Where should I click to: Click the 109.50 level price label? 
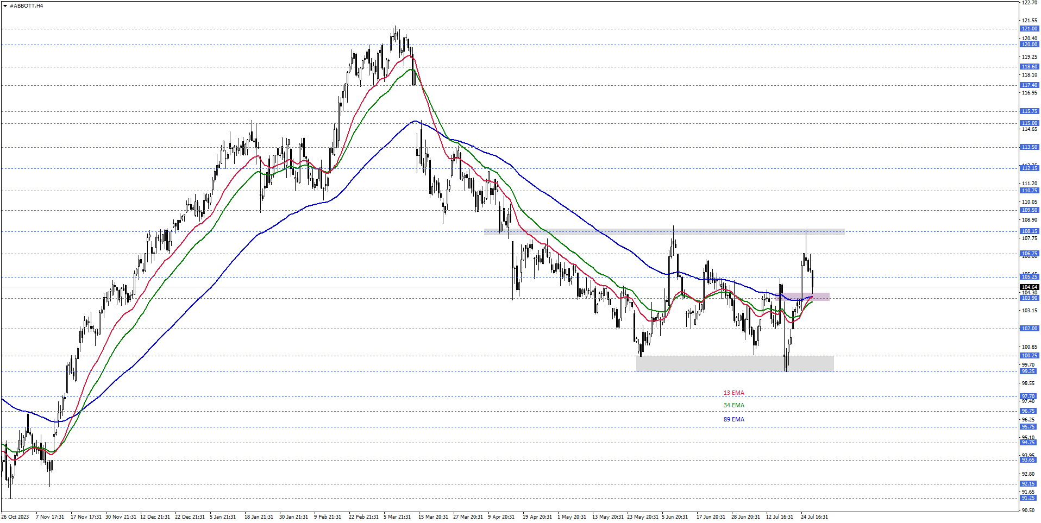click(x=1029, y=210)
